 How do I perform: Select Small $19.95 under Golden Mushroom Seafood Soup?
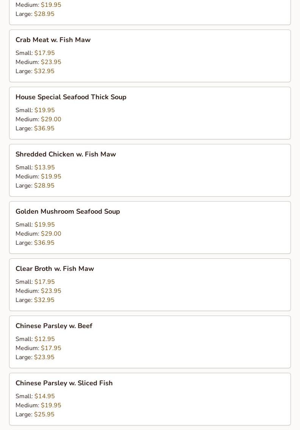tap(35, 225)
